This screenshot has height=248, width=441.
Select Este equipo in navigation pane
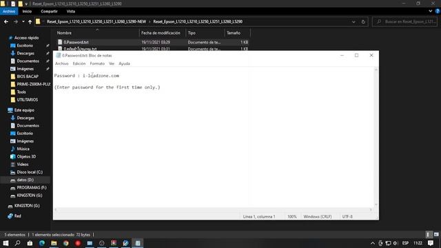tap(24, 110)
